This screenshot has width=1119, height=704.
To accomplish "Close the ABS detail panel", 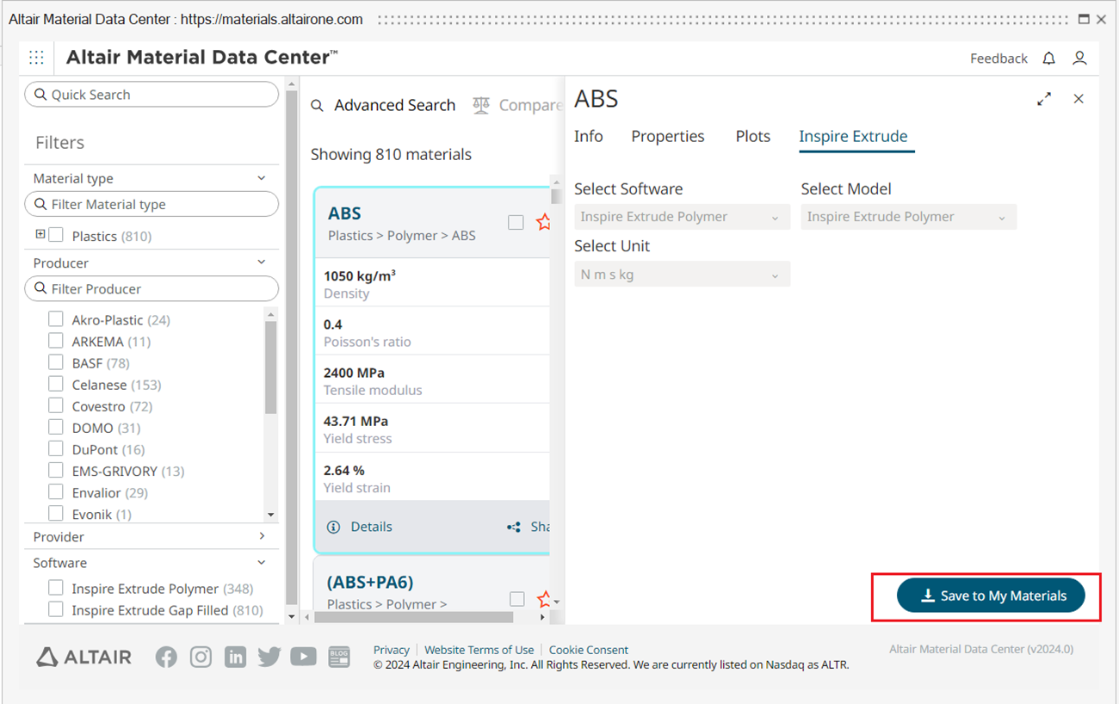I will click(x=1079, y=99).
